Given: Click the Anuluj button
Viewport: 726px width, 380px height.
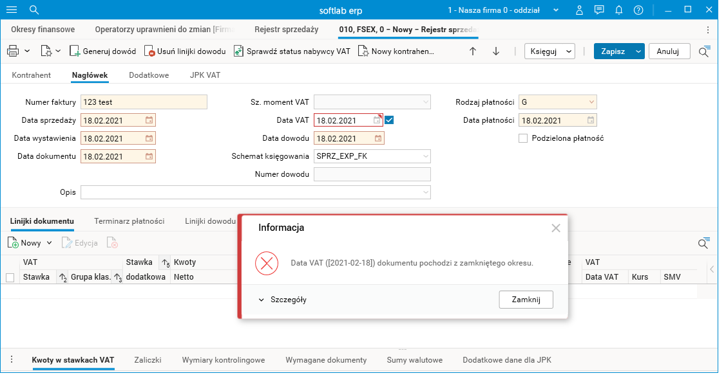Looking at the screenshot, I should (x=669, y=51).
